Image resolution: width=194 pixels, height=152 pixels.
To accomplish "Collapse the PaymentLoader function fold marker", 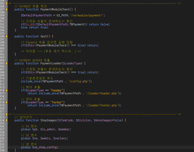I will (7, 63).
